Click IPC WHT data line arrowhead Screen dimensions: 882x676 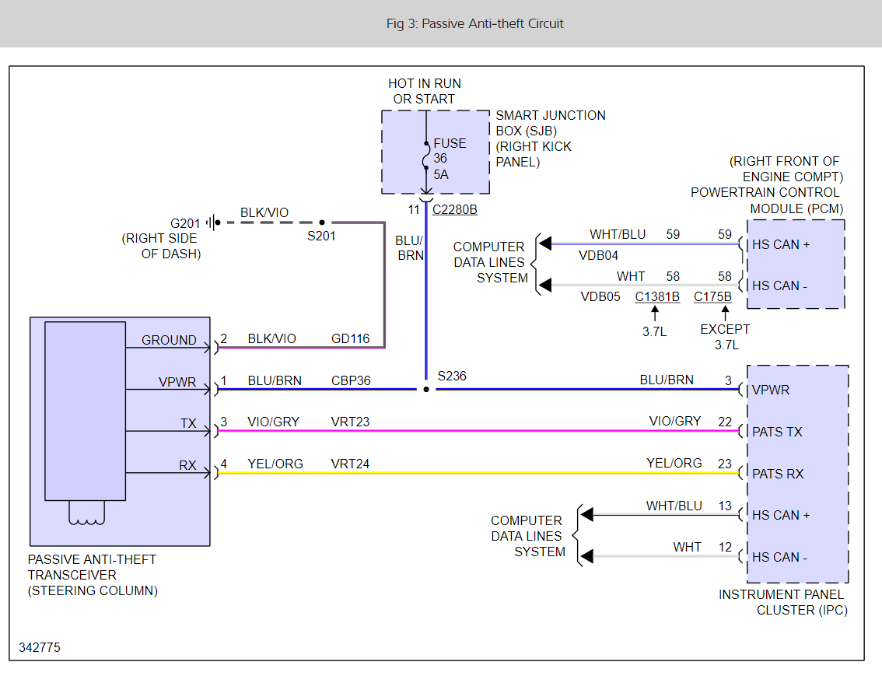[587, 556]
